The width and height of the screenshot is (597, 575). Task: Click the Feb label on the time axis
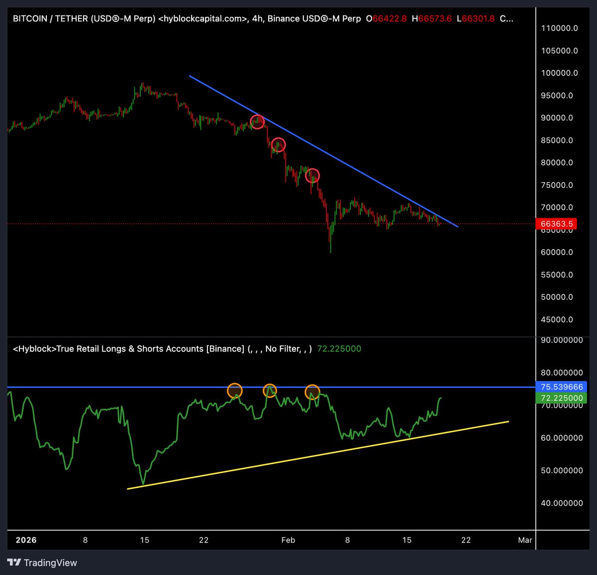click(289, 540)
